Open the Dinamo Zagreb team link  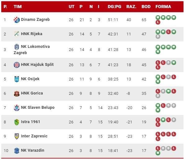35,20
